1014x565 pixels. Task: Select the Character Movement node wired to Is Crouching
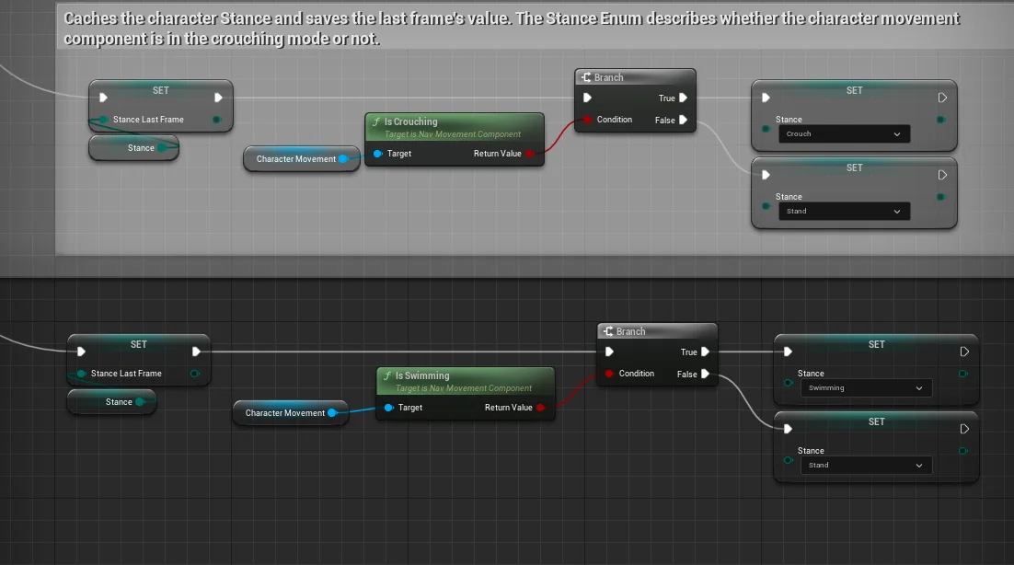tap(301, 158)
